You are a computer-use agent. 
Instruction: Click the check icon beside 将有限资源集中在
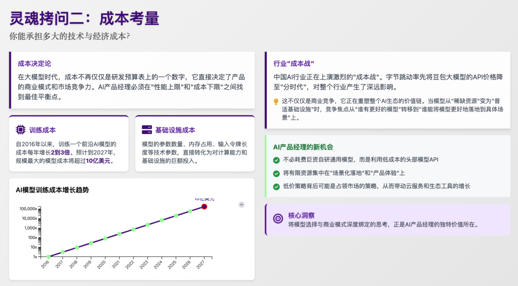tap(277, 173)
